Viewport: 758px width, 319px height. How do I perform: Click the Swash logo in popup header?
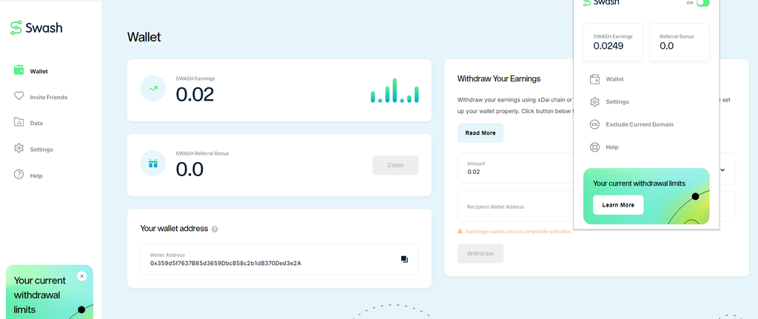pos(601,2)
